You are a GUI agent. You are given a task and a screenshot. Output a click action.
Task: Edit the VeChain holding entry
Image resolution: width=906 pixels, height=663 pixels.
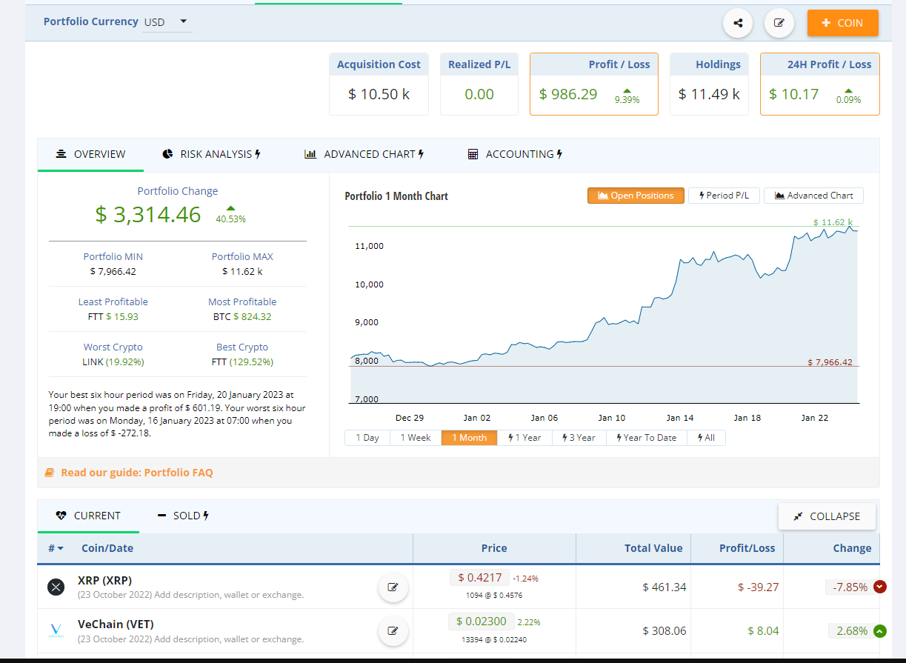click(x=393, y=631)
